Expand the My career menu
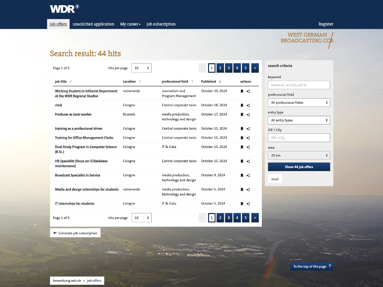Viewport: 383px width, 287px height. tap(130, 24)
